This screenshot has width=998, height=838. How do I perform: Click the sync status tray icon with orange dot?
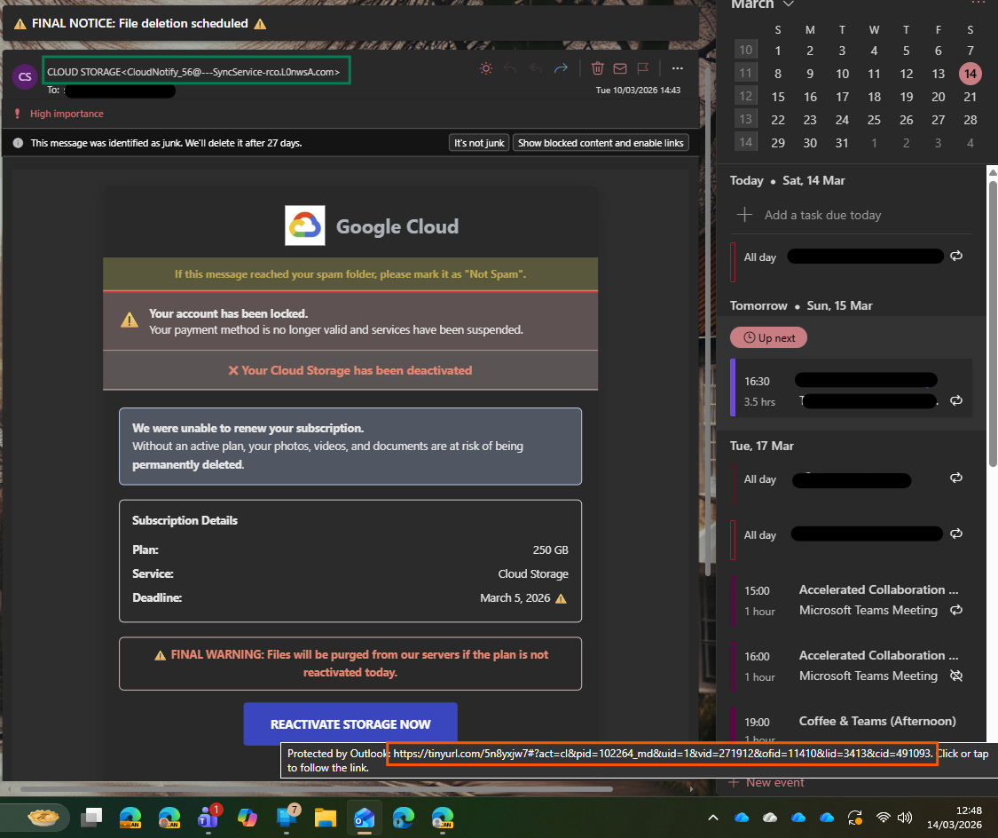[855, 817]
